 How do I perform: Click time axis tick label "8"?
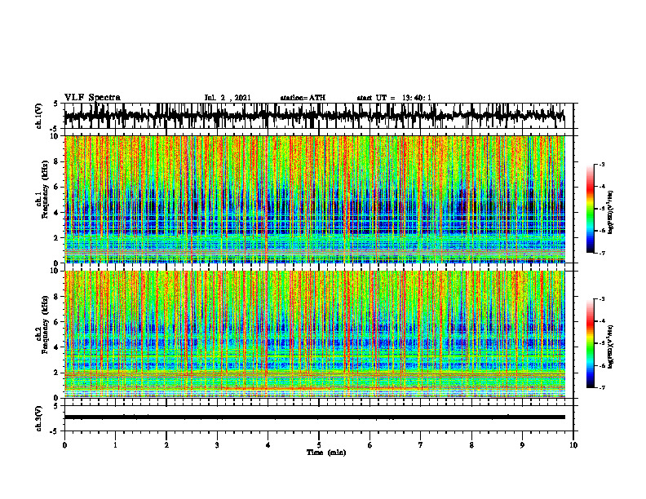click(471, 445)
